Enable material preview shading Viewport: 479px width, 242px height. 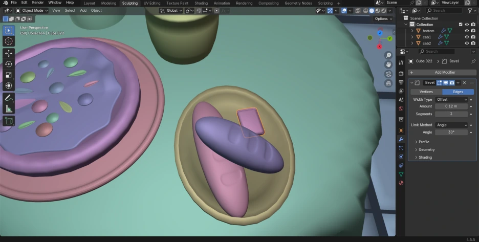point(378,11)
